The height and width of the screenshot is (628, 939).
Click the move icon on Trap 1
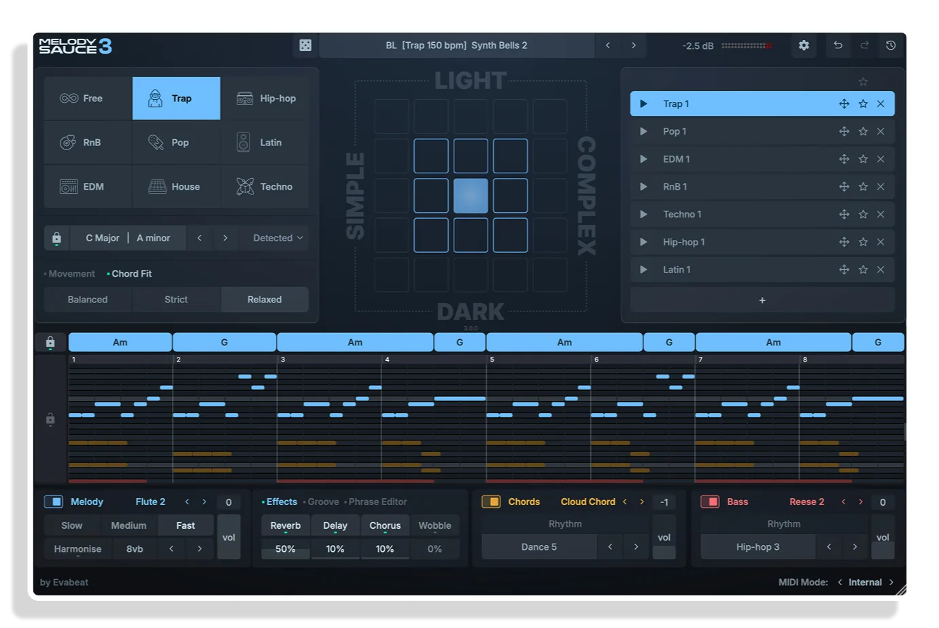tap(844, 104)
